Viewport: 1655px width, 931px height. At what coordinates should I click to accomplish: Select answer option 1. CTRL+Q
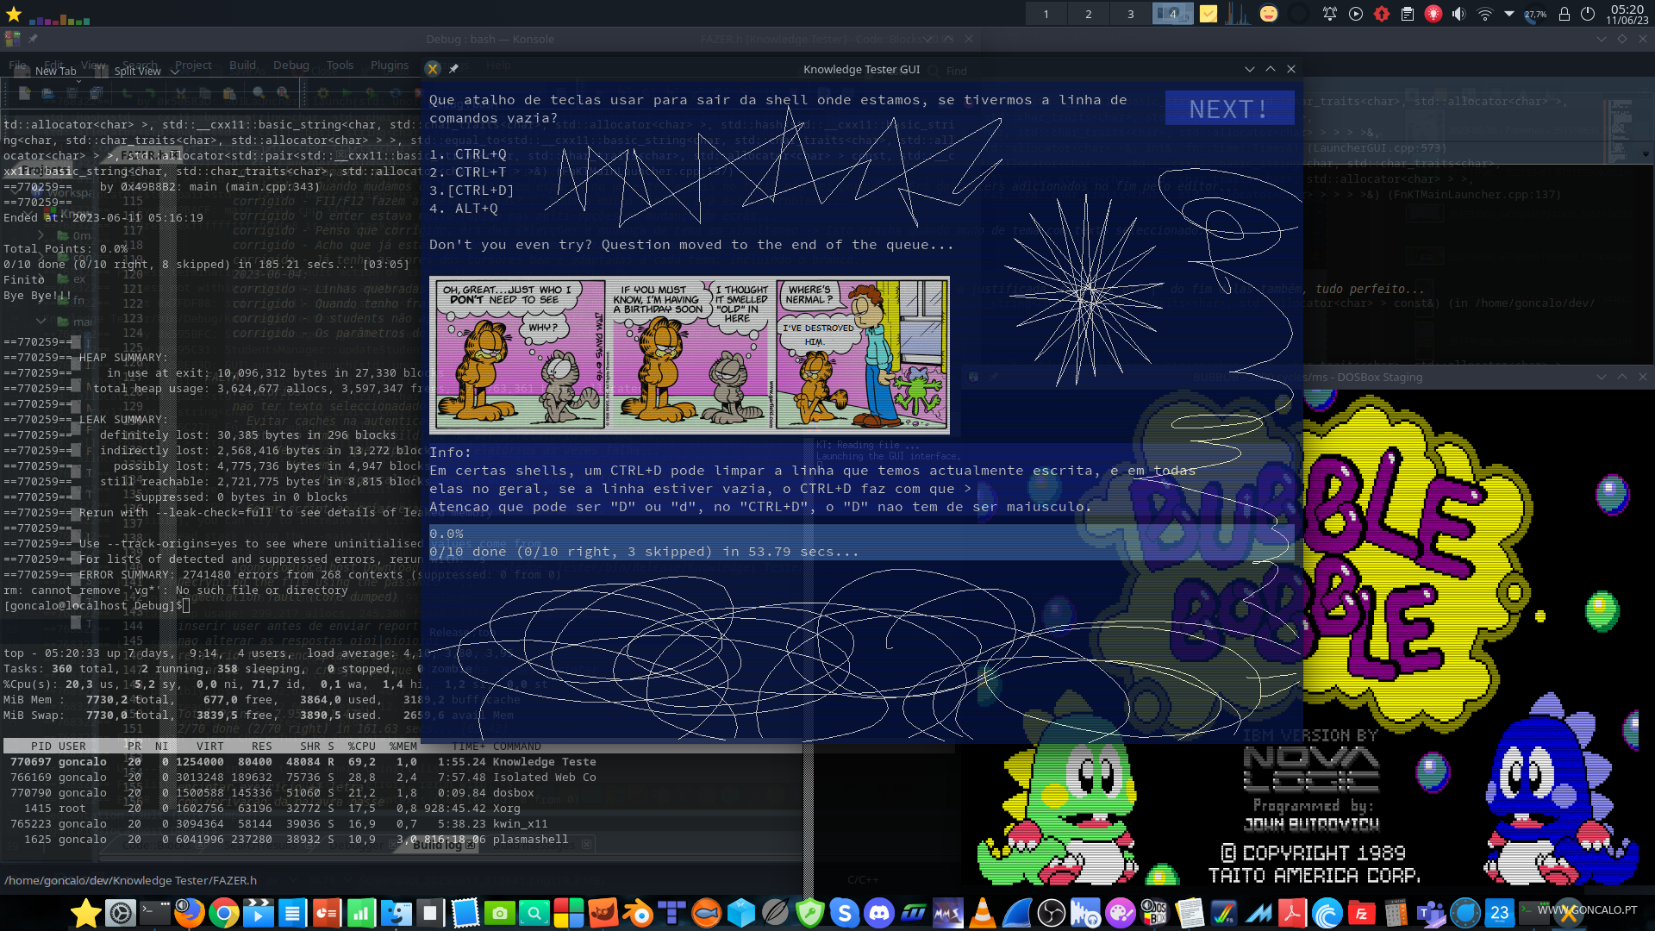pyautogui.click(x=468, y=154)
